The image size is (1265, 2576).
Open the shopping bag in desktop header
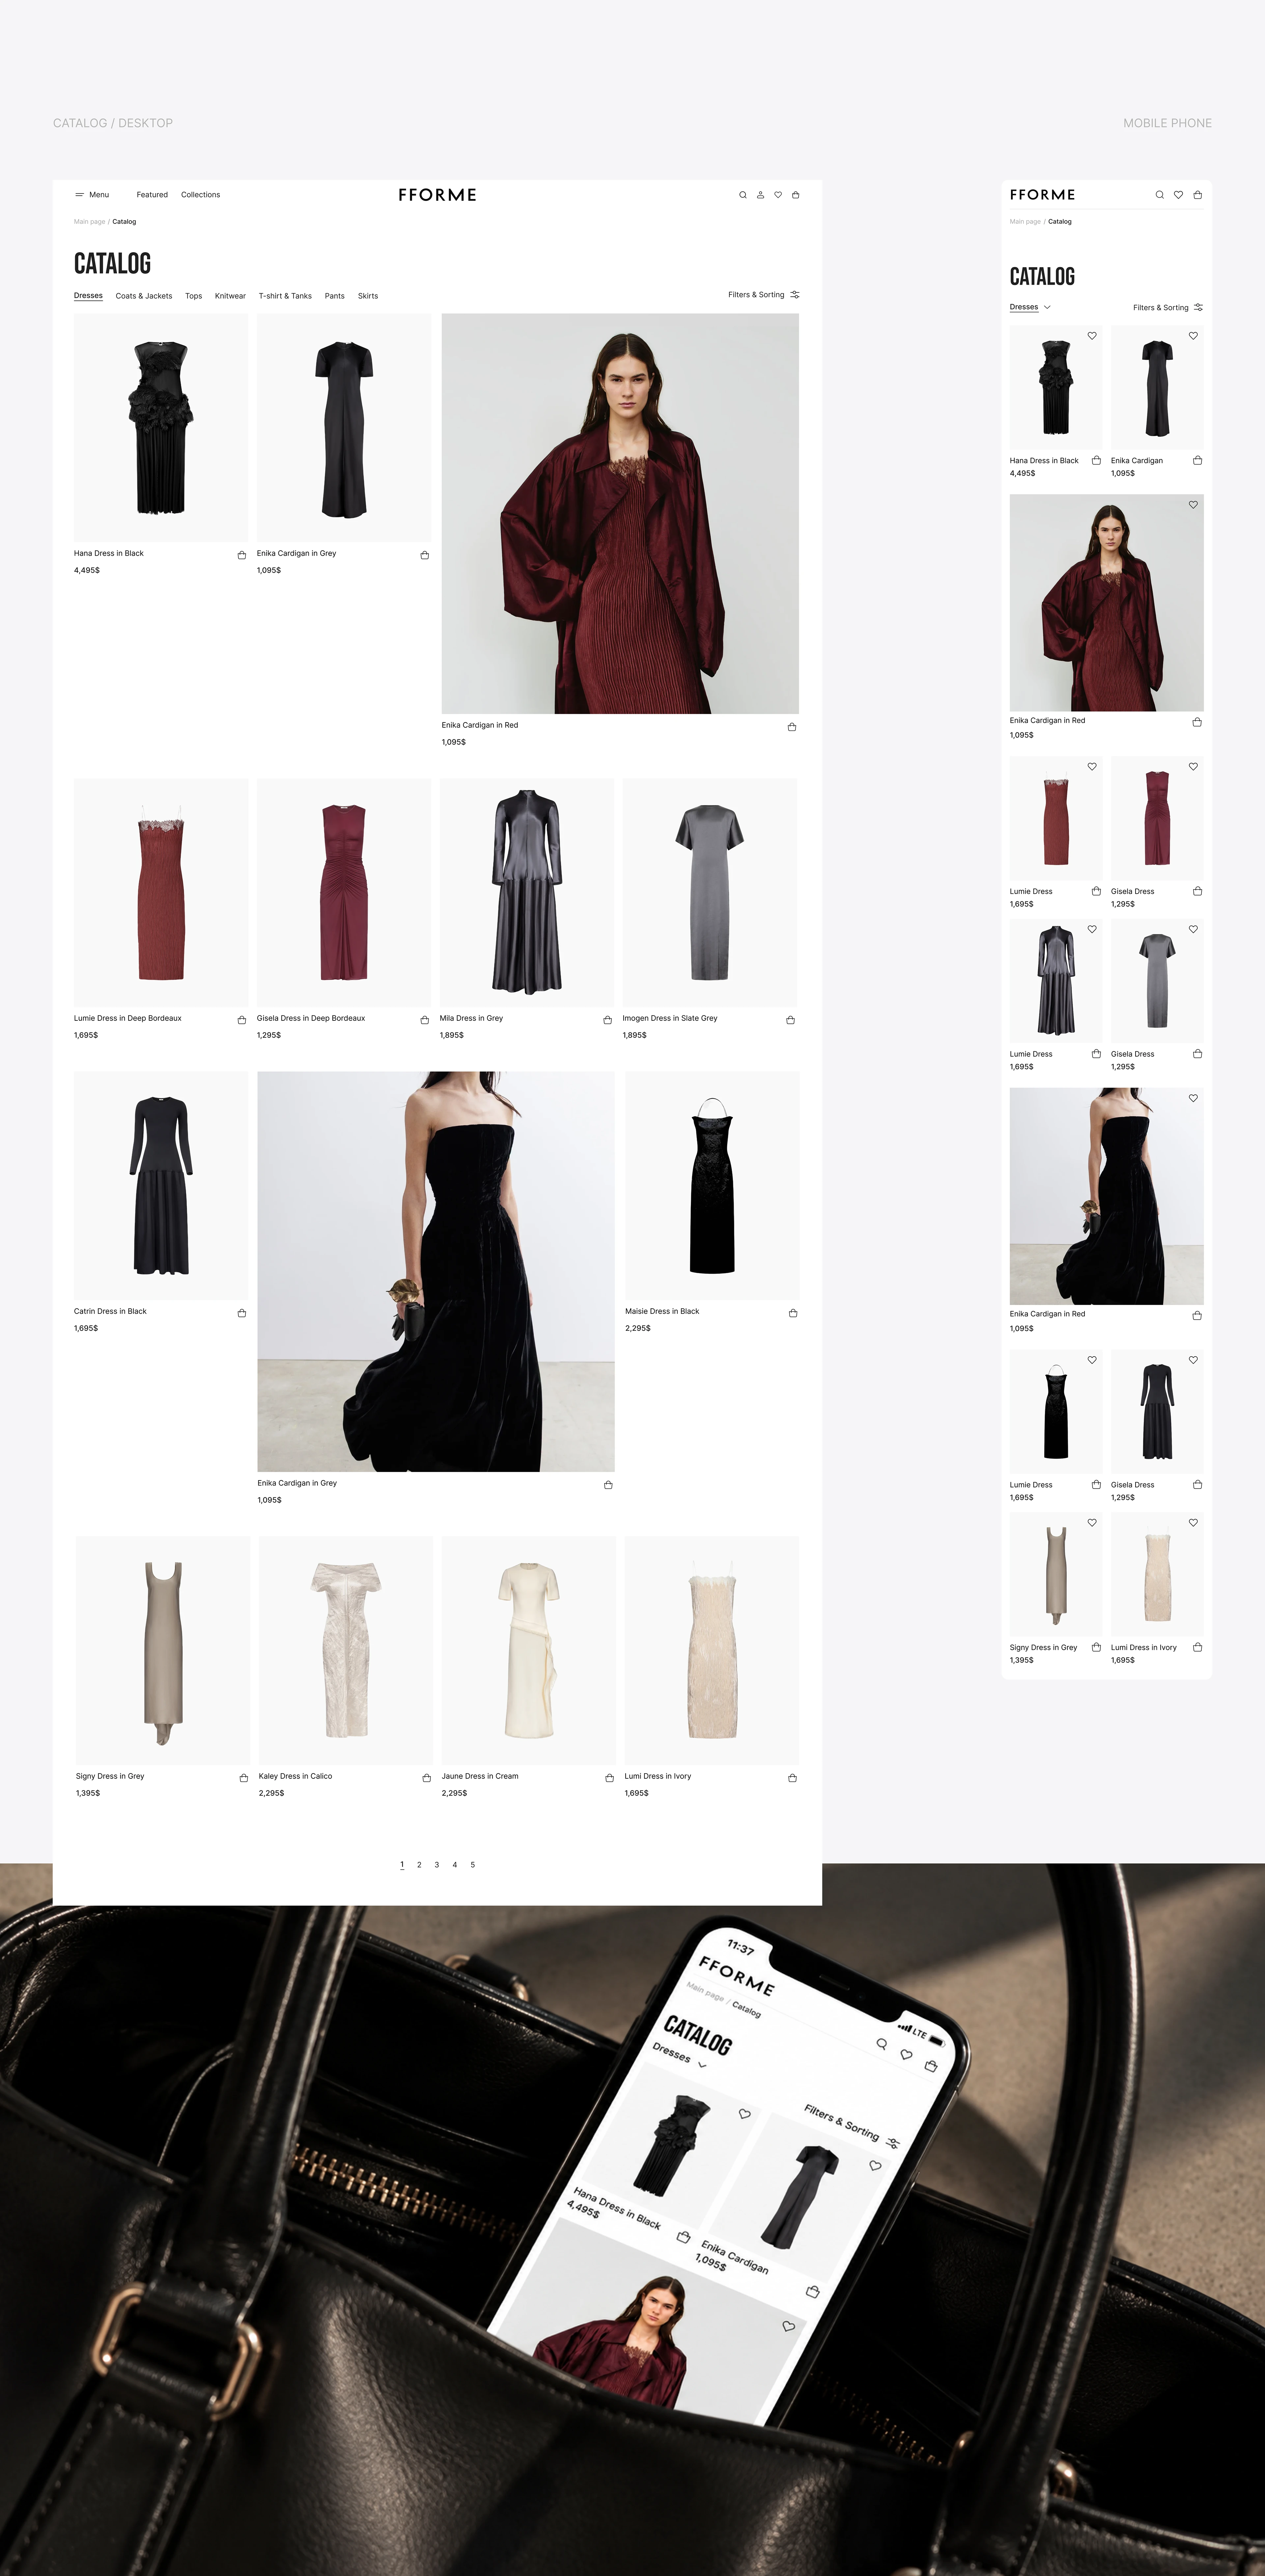point(795,195)
